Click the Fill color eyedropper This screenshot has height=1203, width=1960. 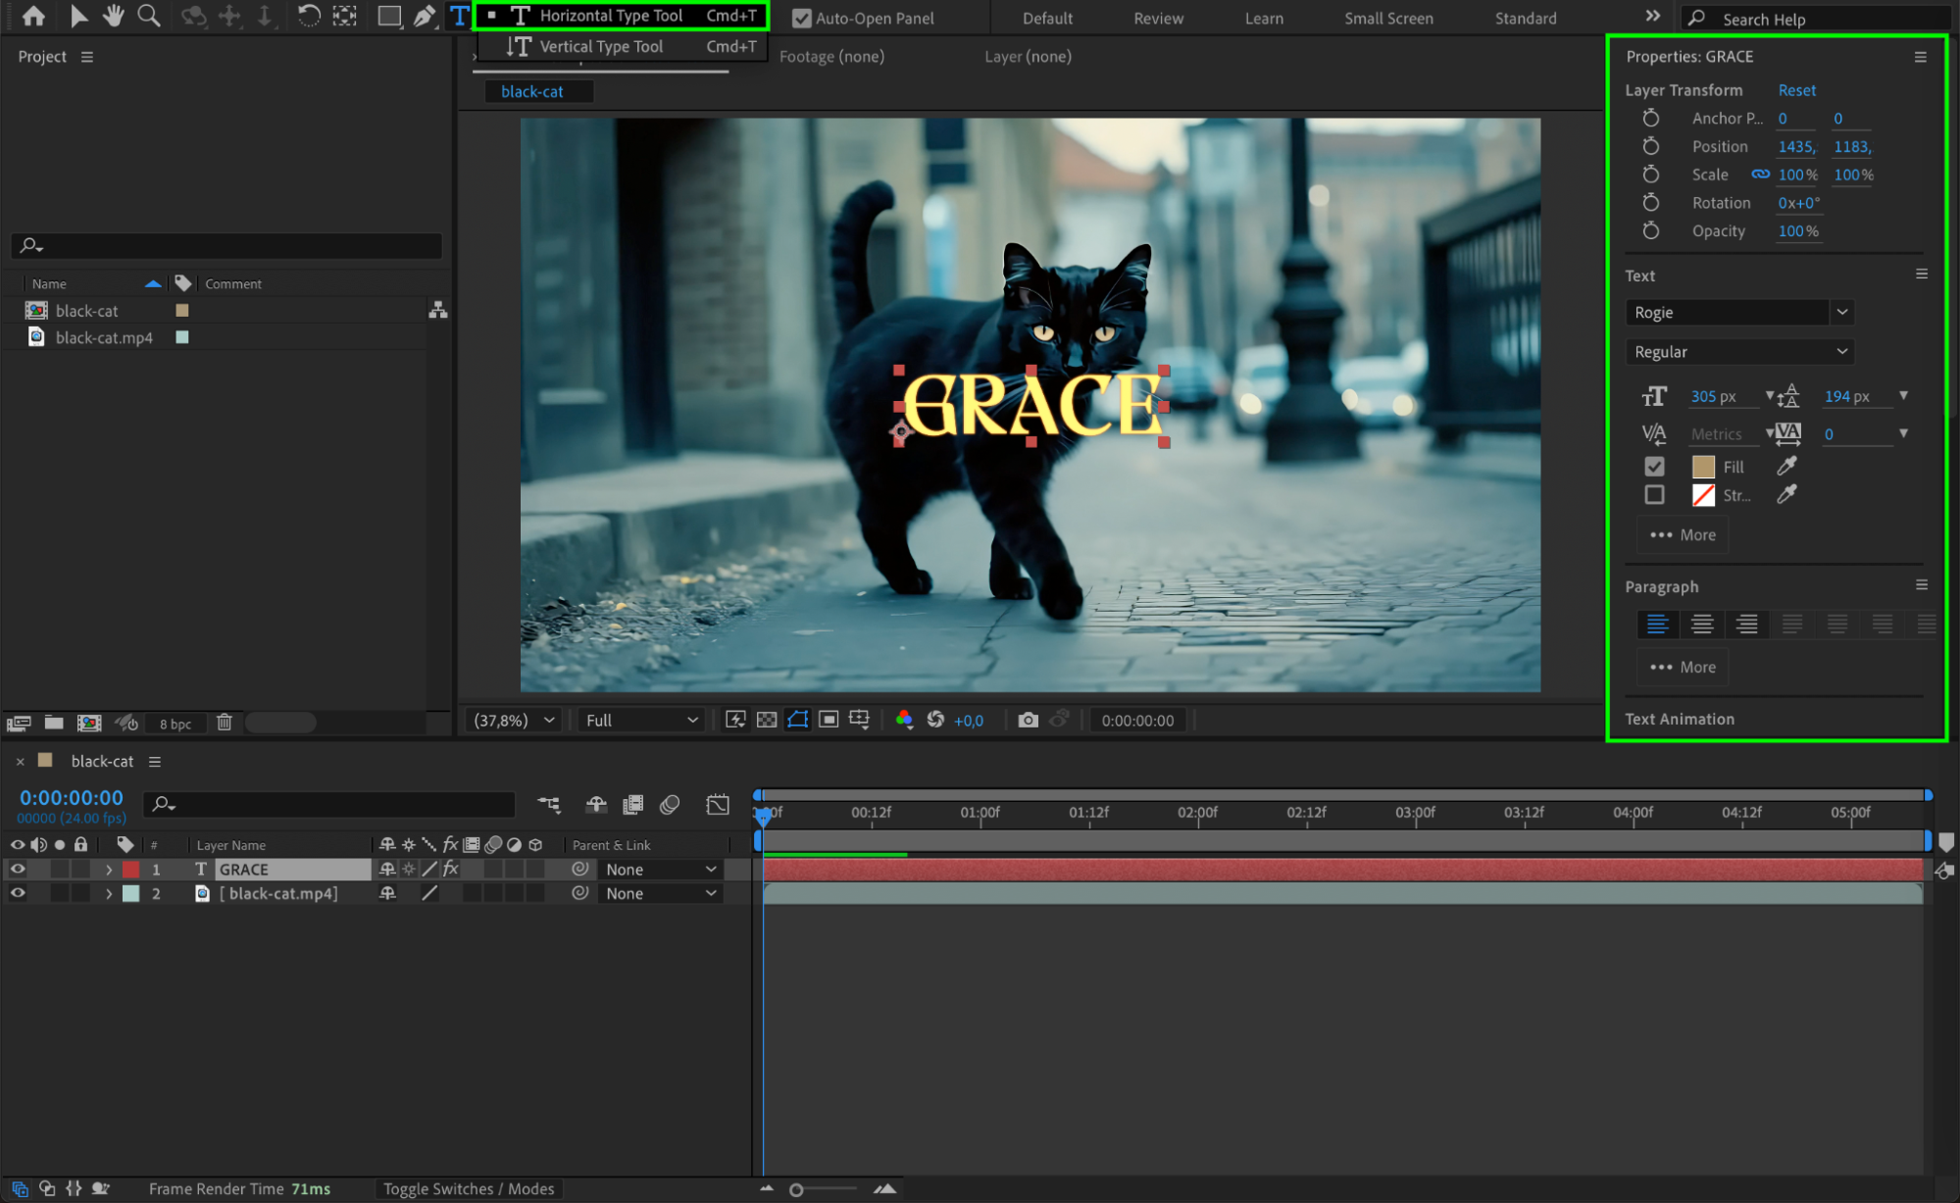(1786, 467)
